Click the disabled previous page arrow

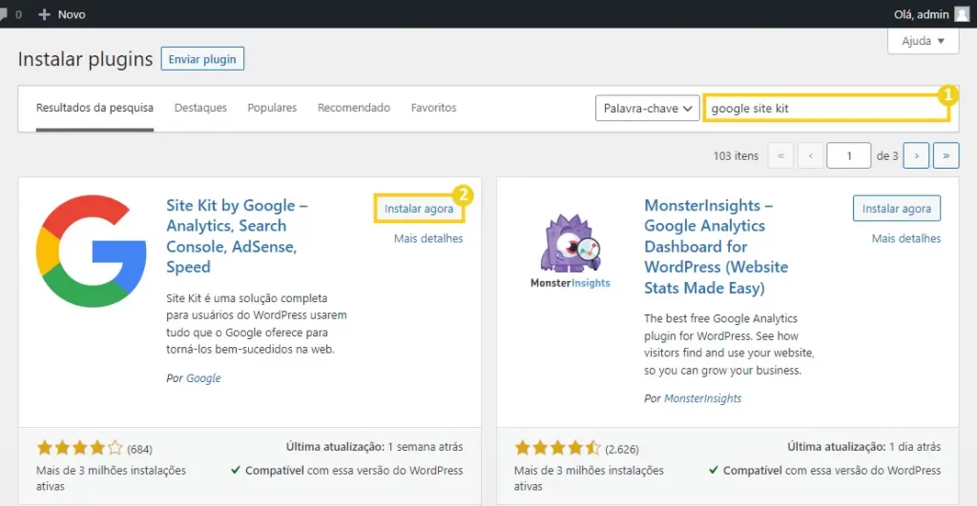pyautogui.click(x=811, y=155)
